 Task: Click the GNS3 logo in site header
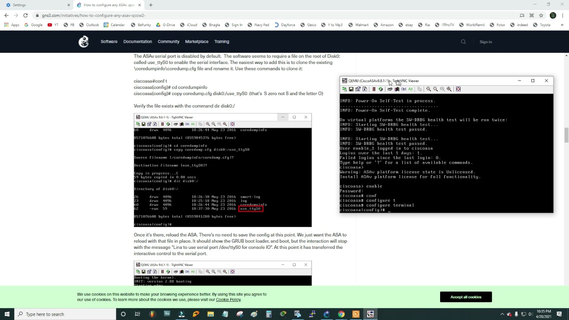[84, 42]
